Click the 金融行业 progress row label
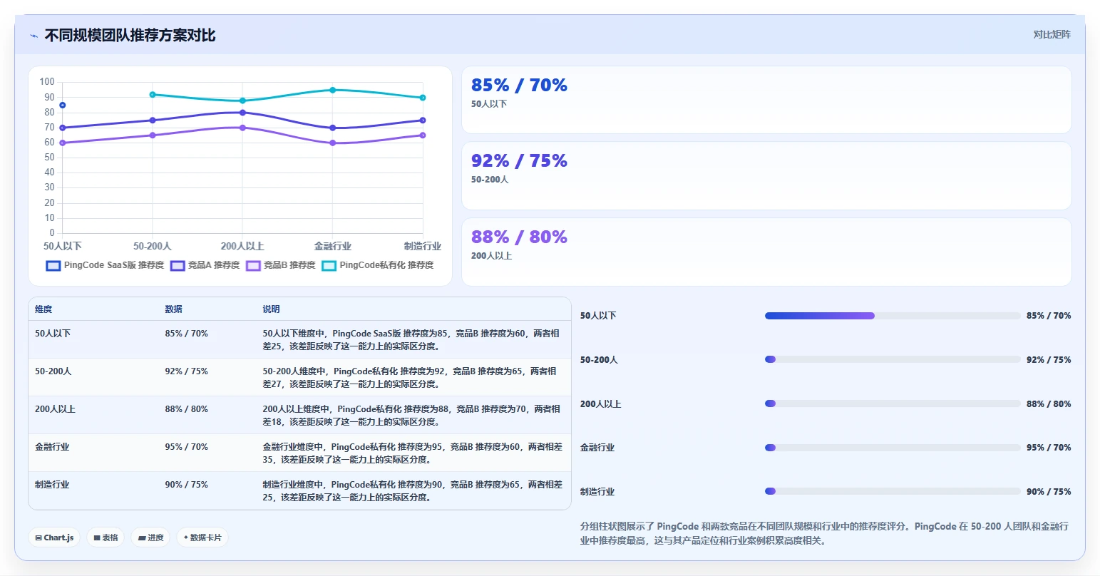Viewport: 1100px width, 576px height. pyautogui.click(x=597, y=448)
